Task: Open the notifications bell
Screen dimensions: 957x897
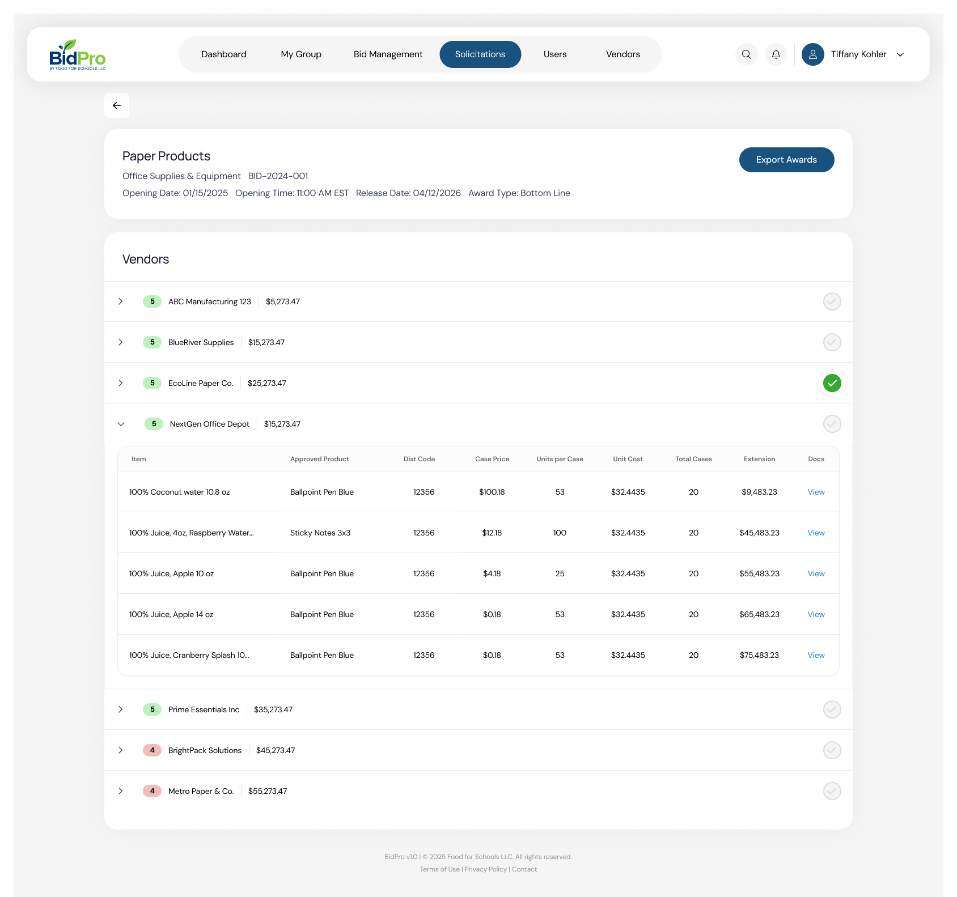Action: [776, 54]
